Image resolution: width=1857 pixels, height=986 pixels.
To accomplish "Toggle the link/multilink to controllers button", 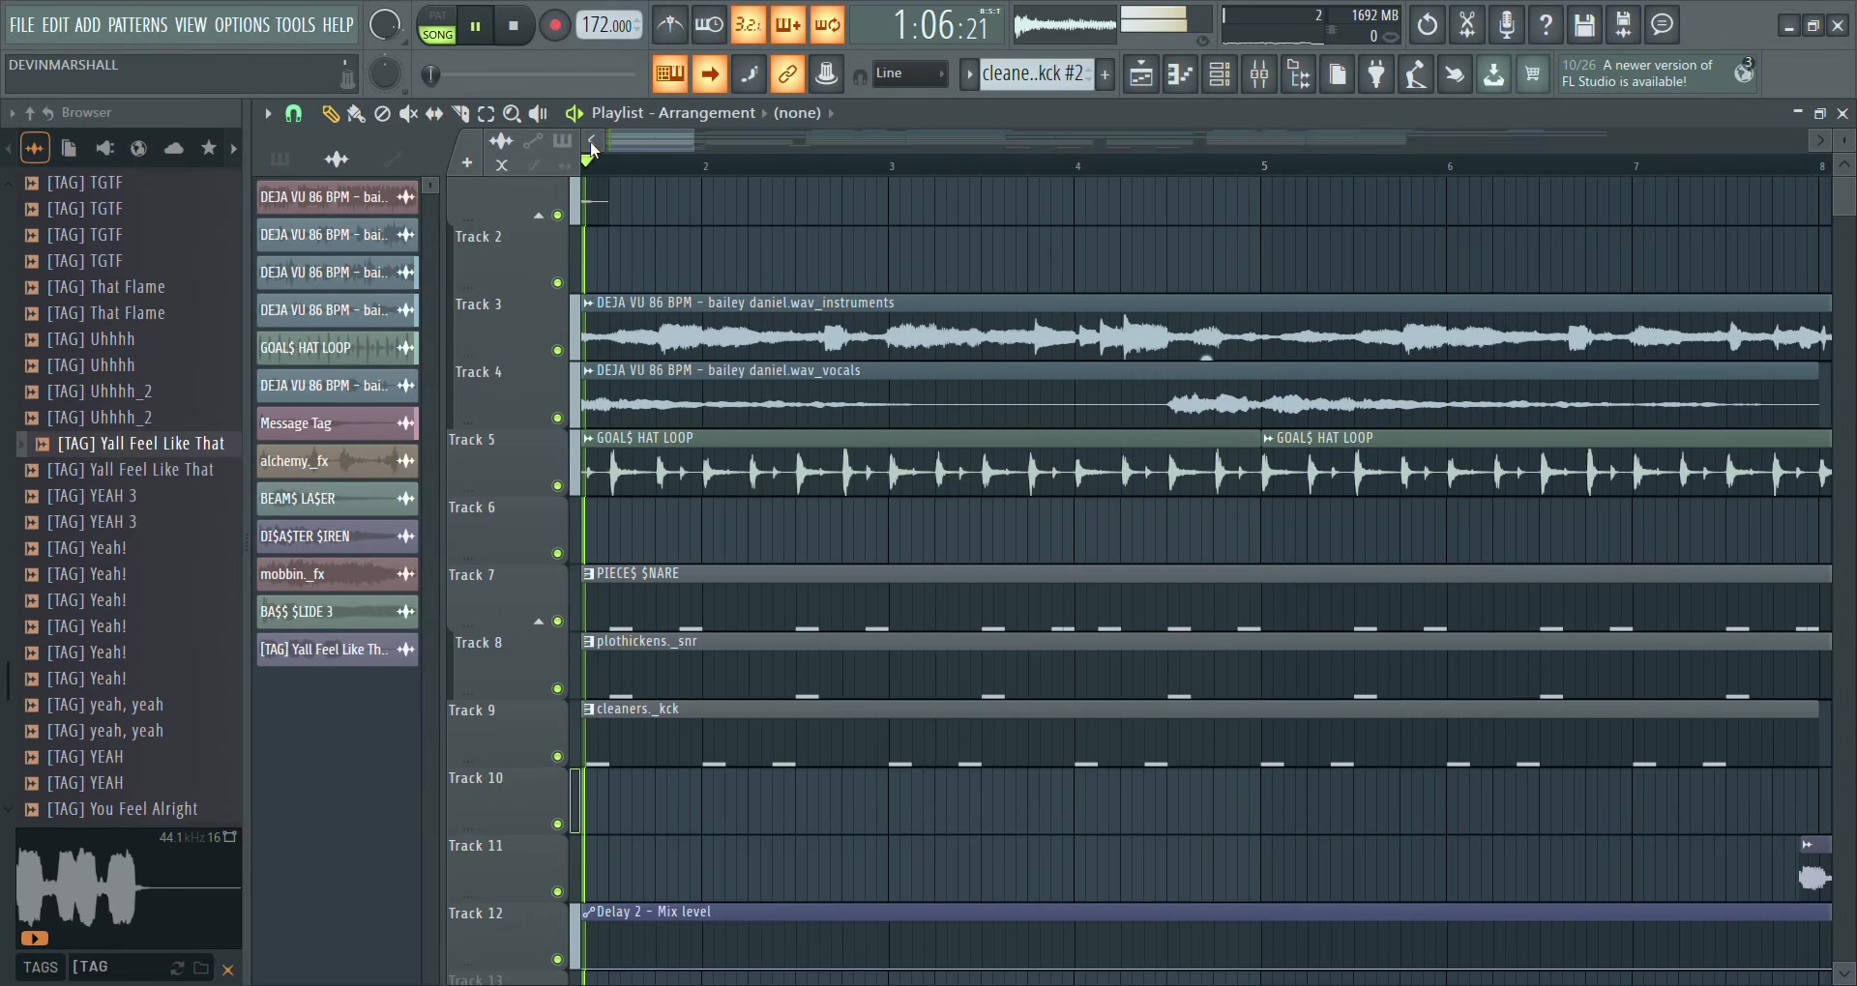I will (788, 74).
